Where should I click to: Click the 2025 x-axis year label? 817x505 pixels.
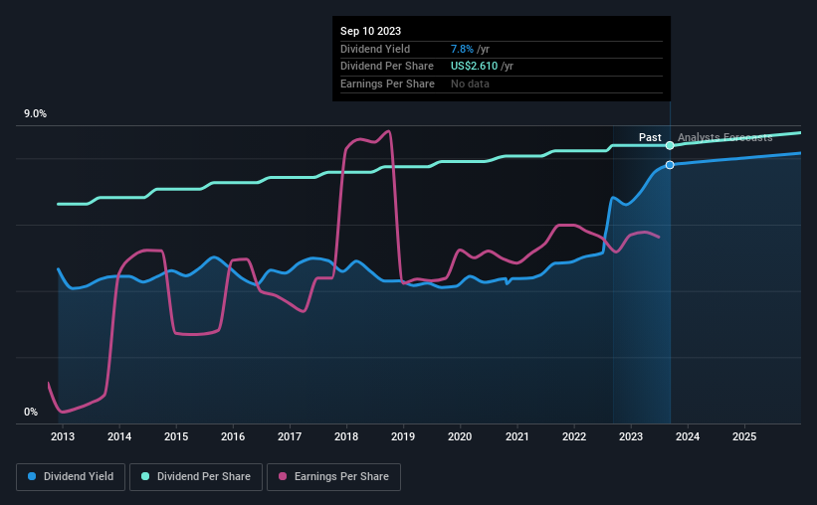(x=744, y=436)
